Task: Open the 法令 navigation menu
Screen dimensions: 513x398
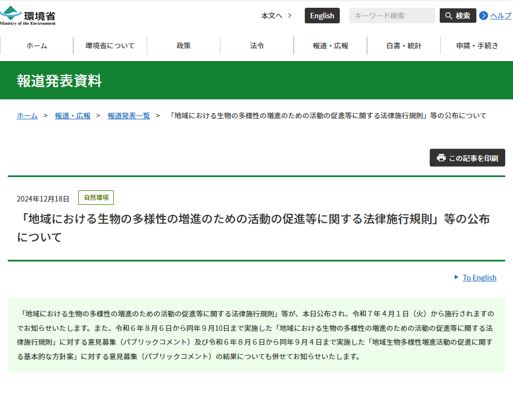Action: pos(257,46)
